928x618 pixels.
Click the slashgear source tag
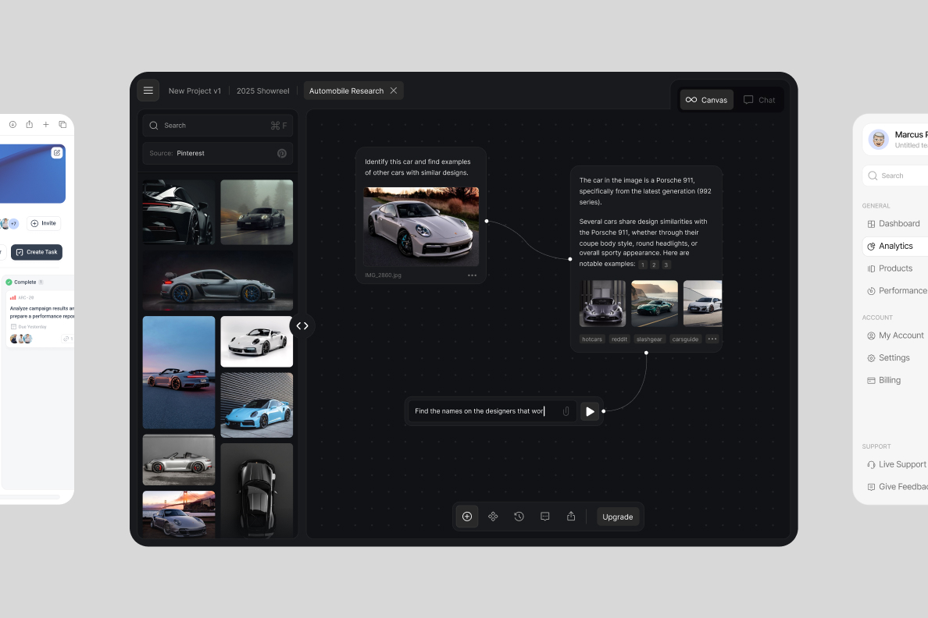coord(649,339)
